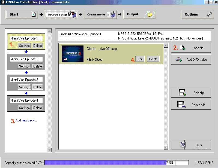Click the Clear X icon

click(x=183, y=145)
